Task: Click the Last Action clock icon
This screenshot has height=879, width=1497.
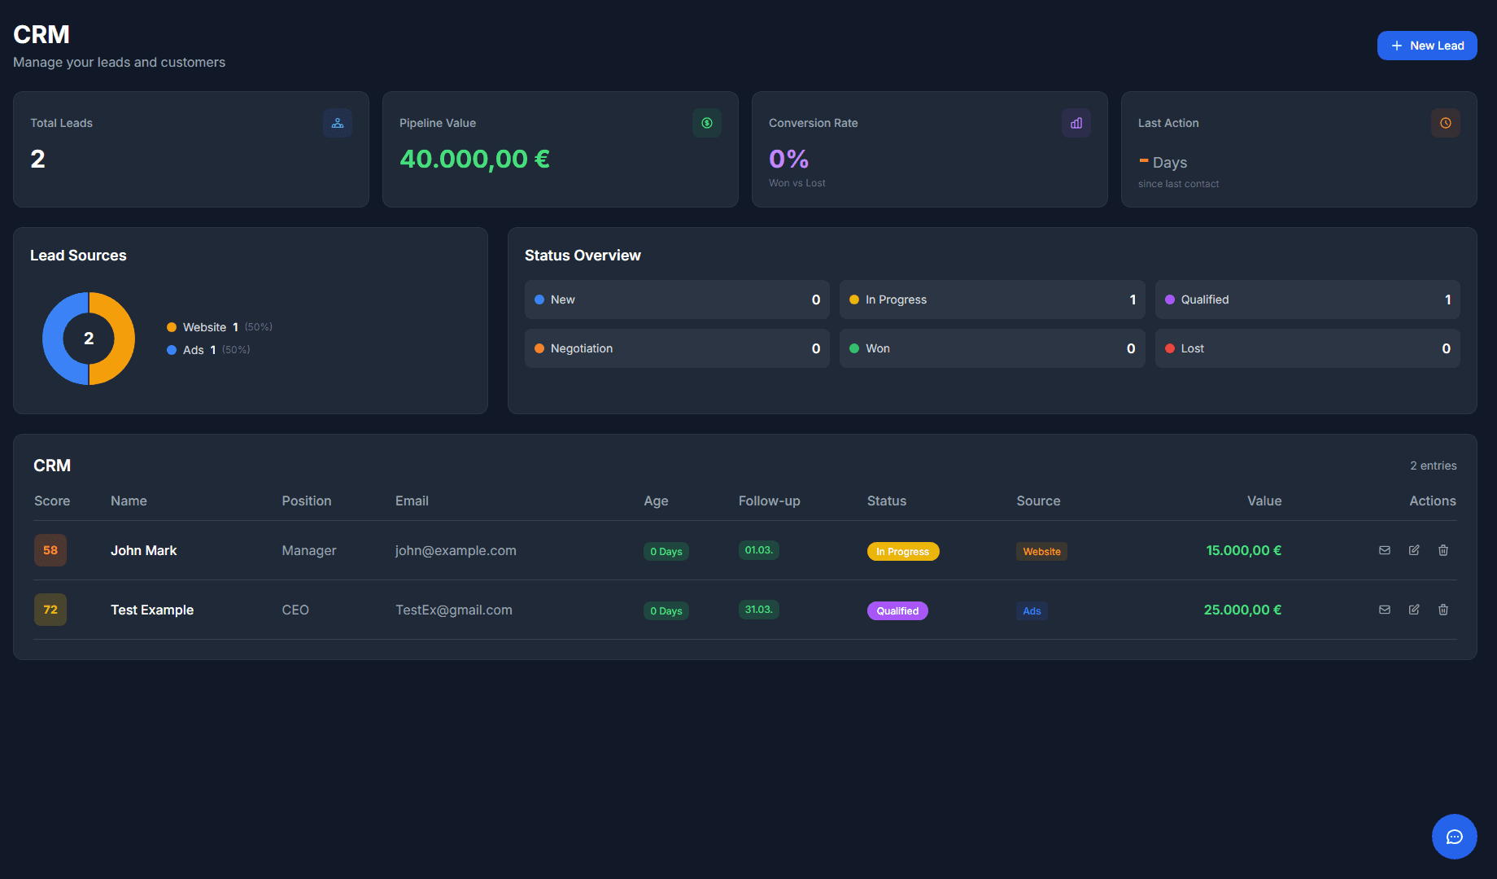Action: coord(1446,123)
